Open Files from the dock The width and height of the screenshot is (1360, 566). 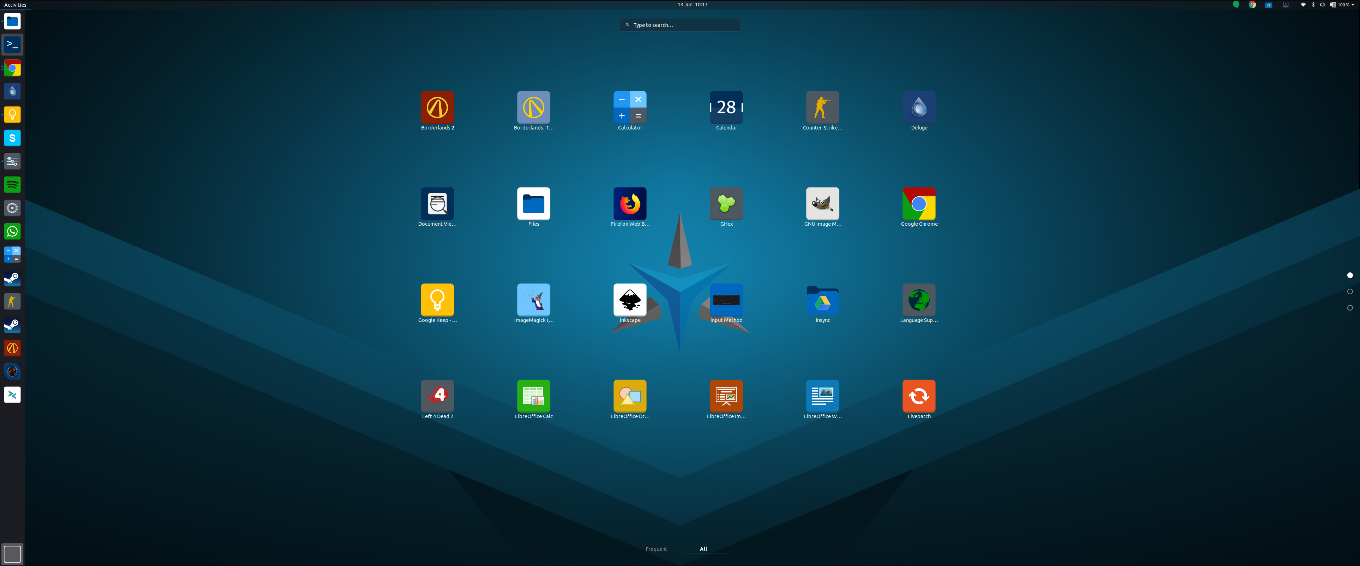click(x=12, y=22)
